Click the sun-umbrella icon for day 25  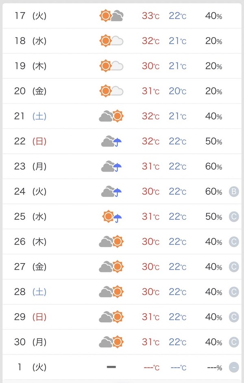(x=112, y=217)
